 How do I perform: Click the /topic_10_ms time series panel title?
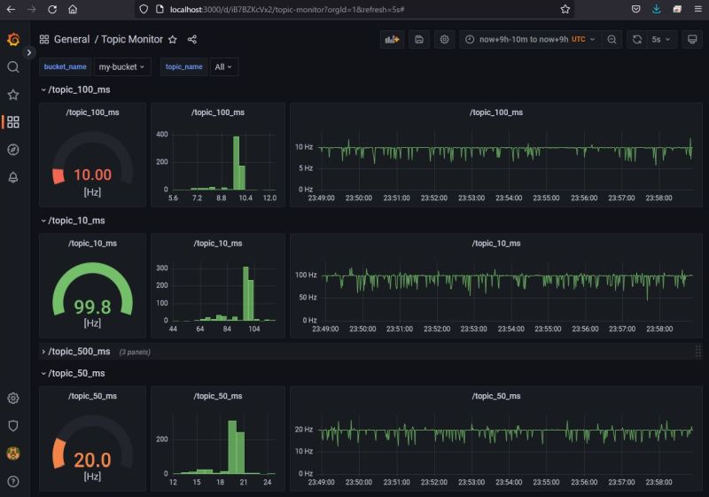point(496,244)
